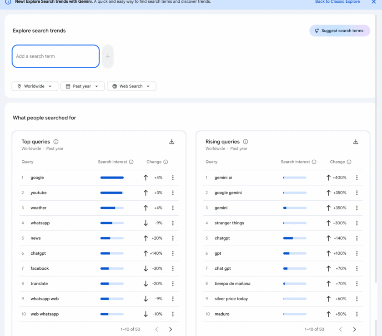This screenshot has height=336, width=382.
Task: Click Suggest search terms button
Action: coord(339,31)
